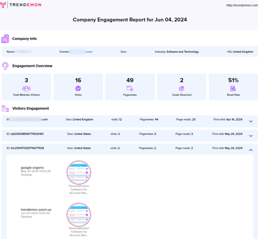Click the Total Website Visitors people icon
This screenshot has width=258, height=239.
click(x=26, y=88)
